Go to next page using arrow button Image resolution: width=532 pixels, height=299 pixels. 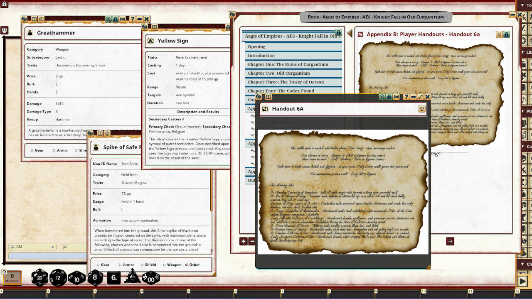(450, 241)
